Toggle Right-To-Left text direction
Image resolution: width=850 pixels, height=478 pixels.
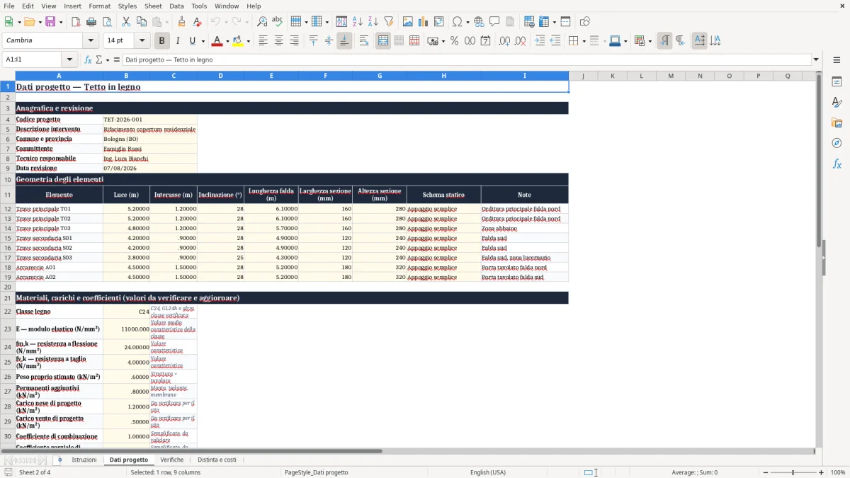click(680, 41)
